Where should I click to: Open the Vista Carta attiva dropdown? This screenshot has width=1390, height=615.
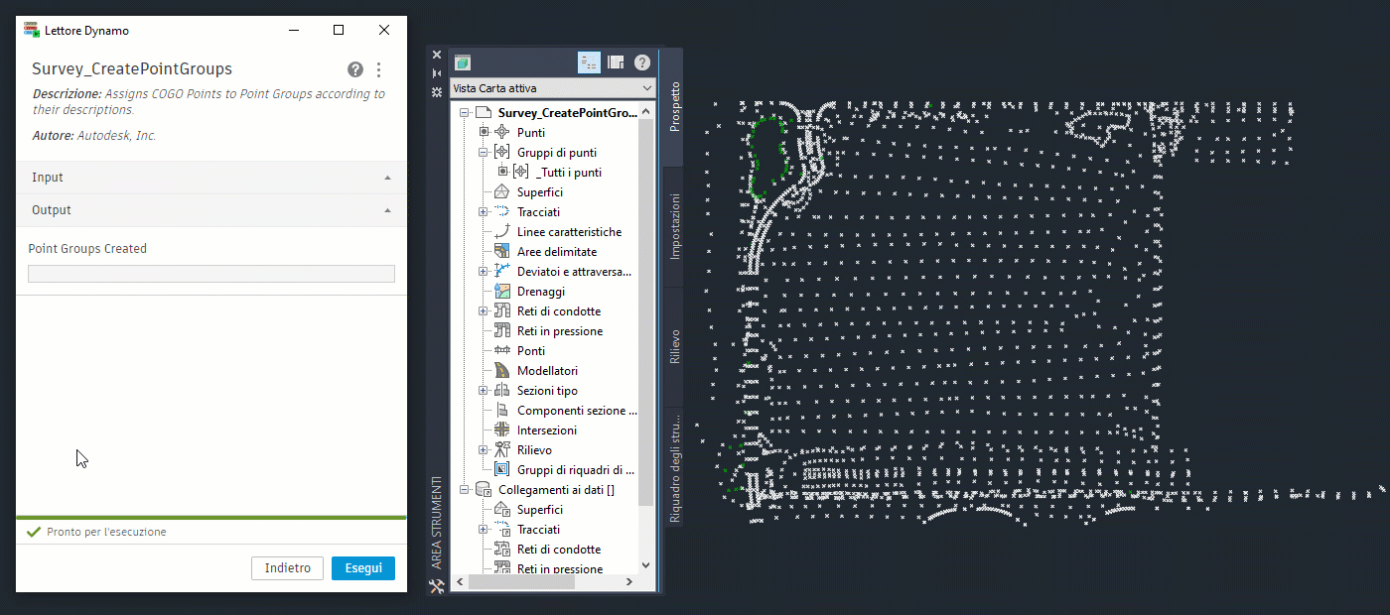point(553,88)
